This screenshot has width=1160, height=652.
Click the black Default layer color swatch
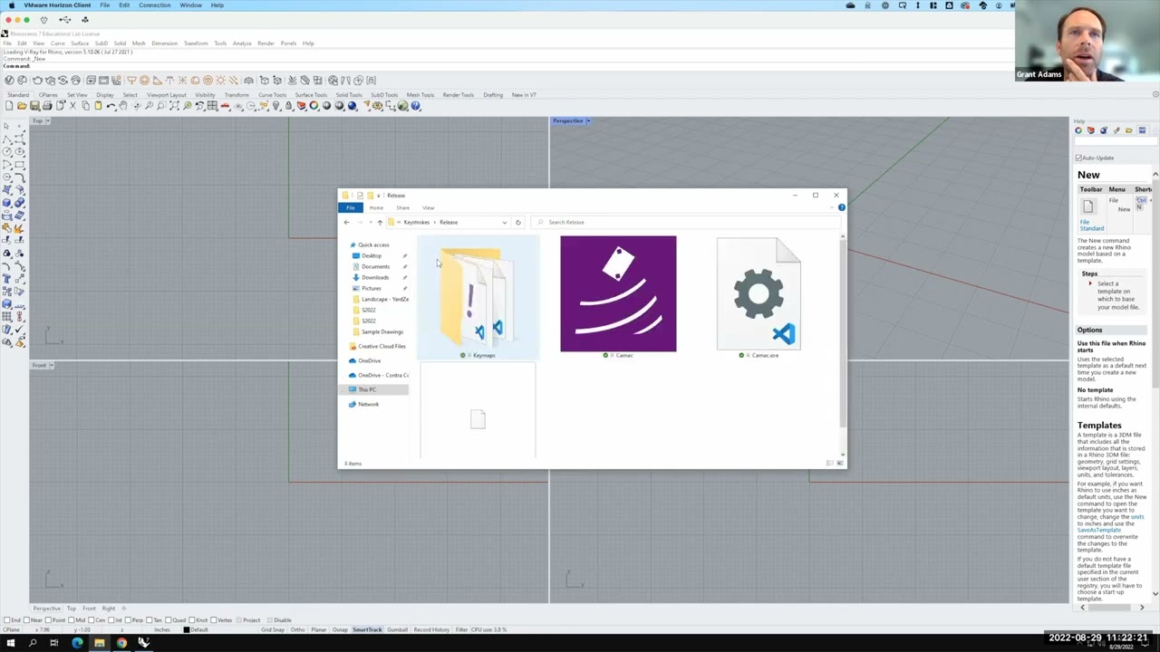[x=187, y=629]
